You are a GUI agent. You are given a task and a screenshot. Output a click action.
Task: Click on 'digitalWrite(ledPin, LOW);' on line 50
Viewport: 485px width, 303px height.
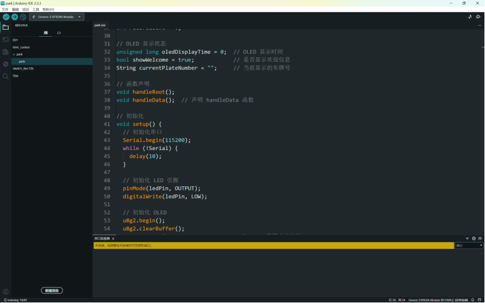pos(165,196)
